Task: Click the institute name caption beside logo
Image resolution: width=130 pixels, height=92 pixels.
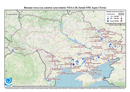Action: coord(35,86)
